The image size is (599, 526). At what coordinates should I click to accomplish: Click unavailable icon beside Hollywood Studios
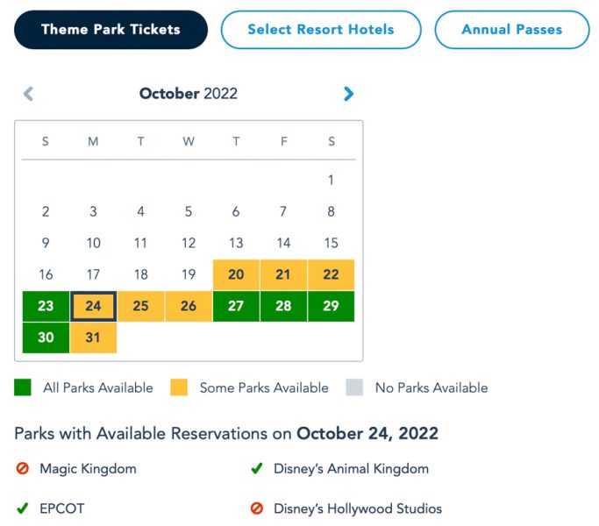(257, 508)
